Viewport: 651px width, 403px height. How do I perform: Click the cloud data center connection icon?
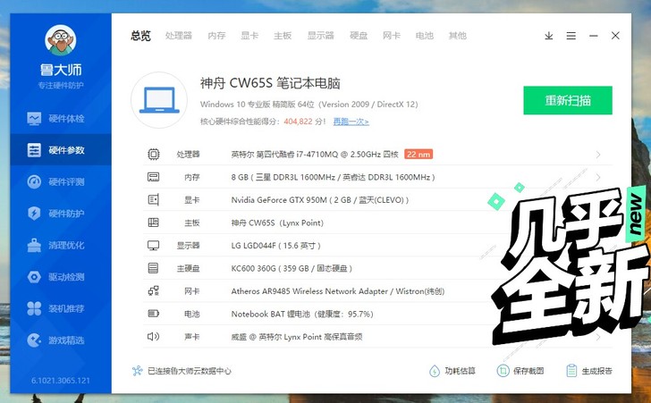point(137,371)
